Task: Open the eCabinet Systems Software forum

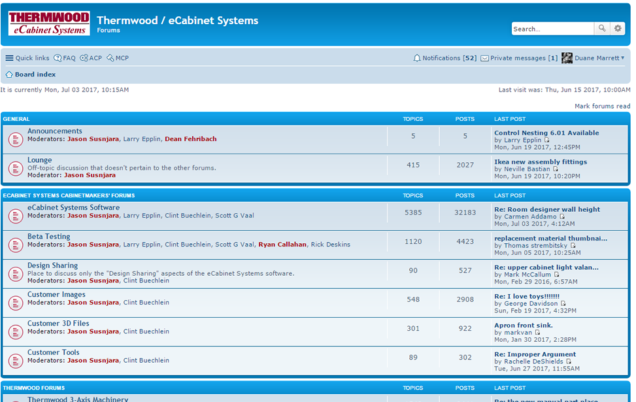Action: (x=73, y=208)
